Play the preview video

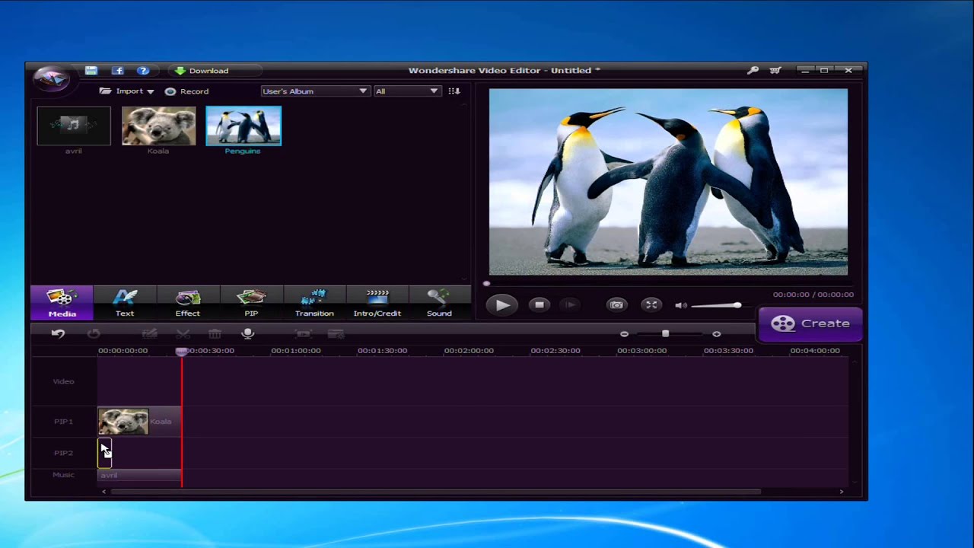point(501,305)
